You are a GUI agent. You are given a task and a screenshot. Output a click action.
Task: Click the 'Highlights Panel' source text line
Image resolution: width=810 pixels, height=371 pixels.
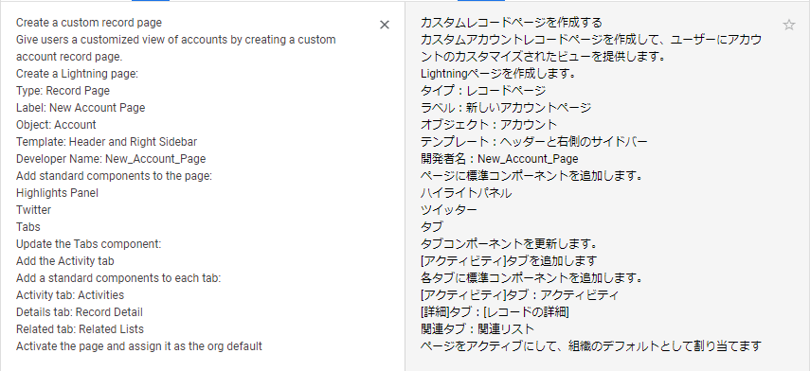pyautogui.click(x=58, y=193)
